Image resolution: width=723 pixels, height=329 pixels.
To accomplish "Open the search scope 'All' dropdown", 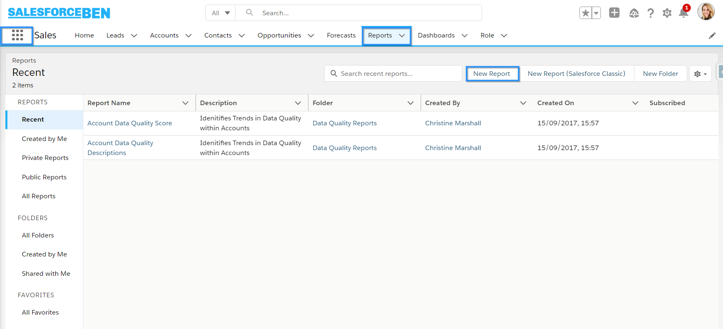I will coord(221,13).
